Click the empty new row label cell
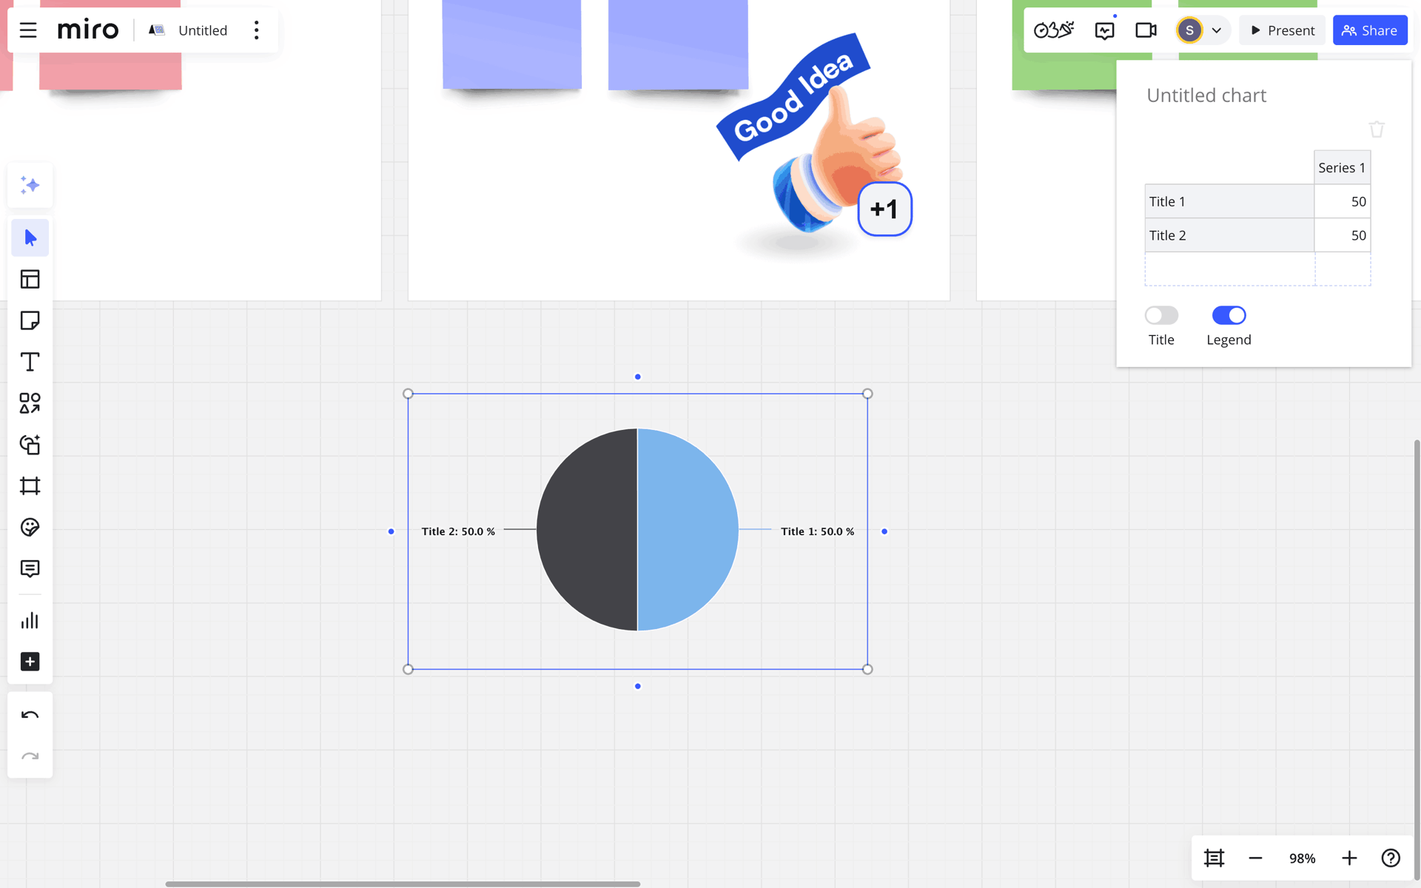The height and width of the screenshot is (888, 1421). coord(1229,269)
